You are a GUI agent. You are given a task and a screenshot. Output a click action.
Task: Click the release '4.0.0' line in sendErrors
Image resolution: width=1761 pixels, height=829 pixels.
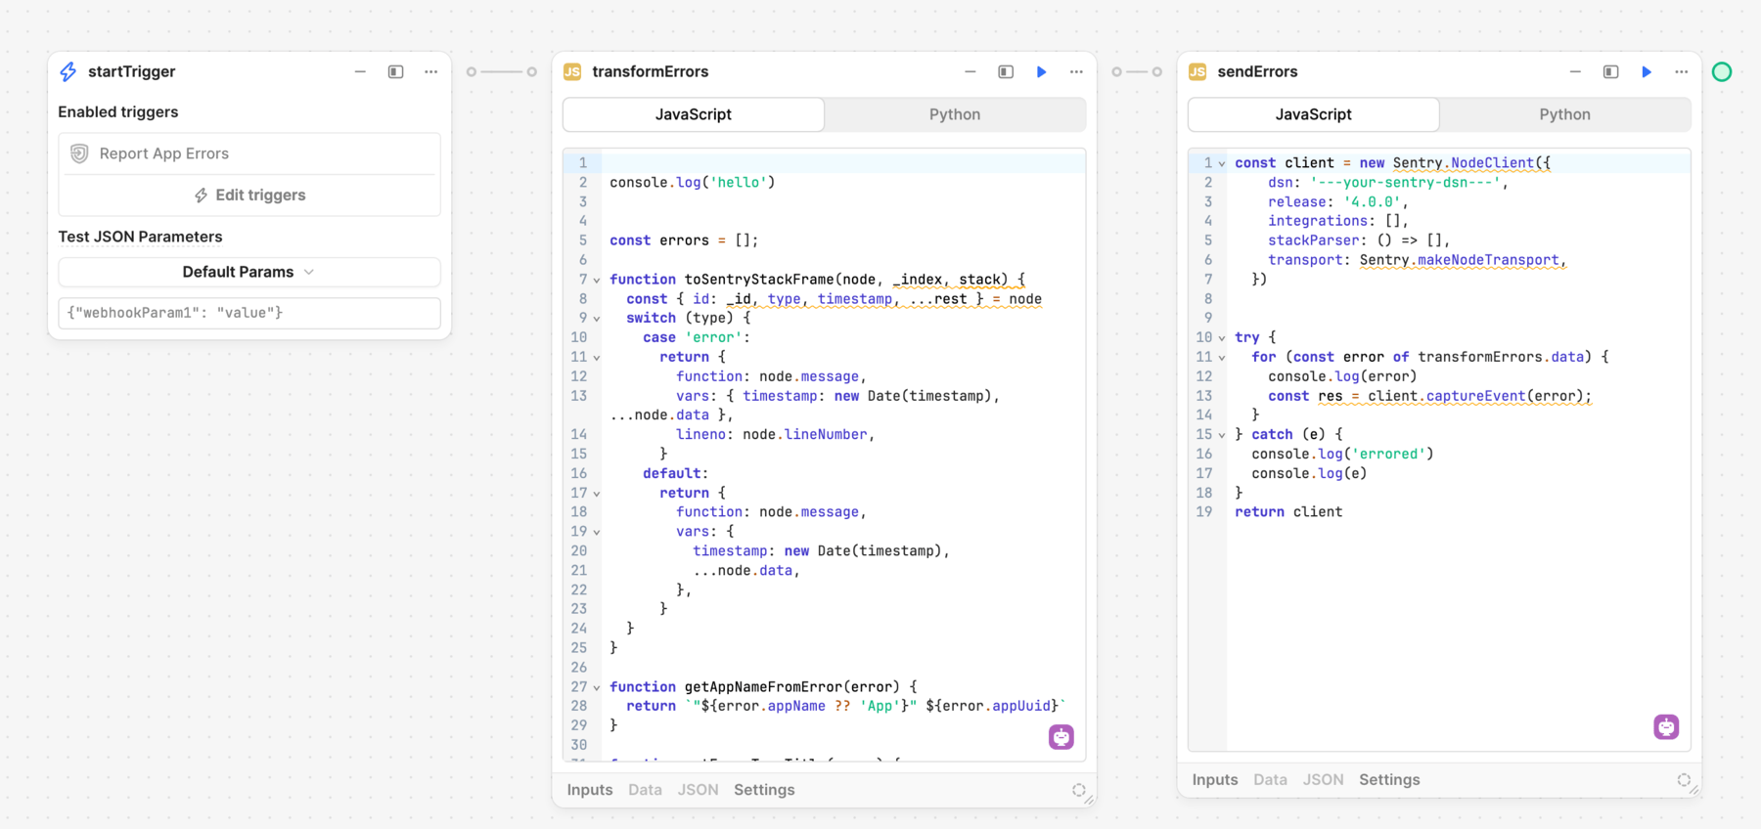(x=1338, y=202)
